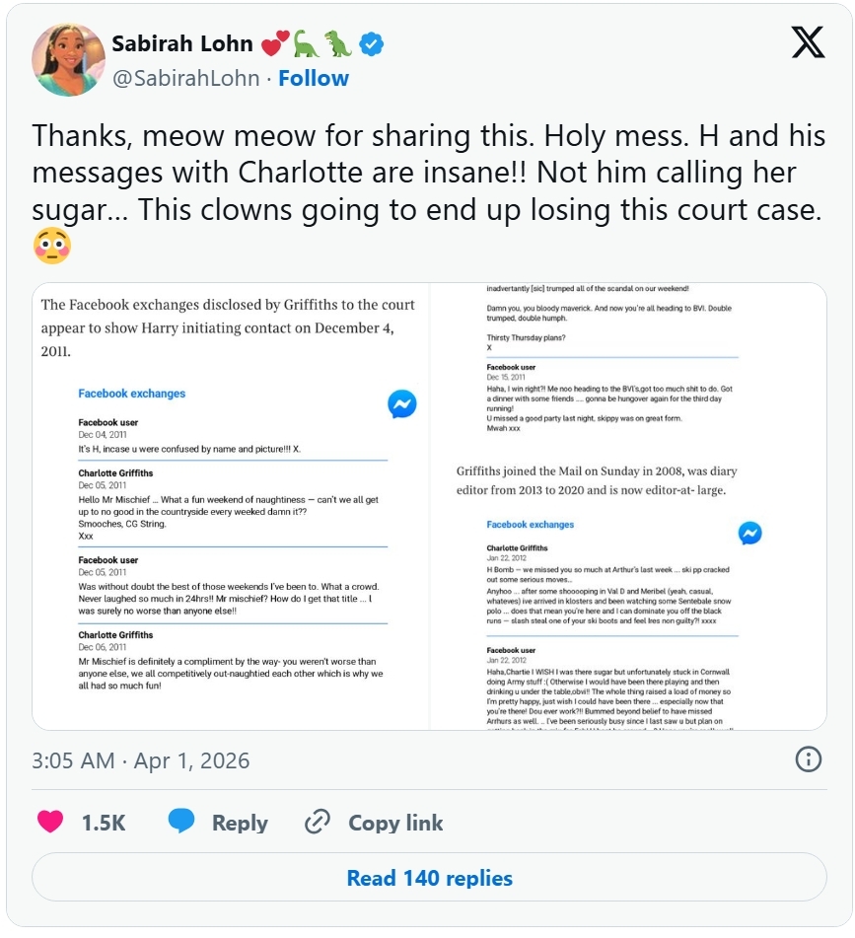Click the X logo icon
The width and height of the screenshot is (855, 938).
(x=811, y=41)
